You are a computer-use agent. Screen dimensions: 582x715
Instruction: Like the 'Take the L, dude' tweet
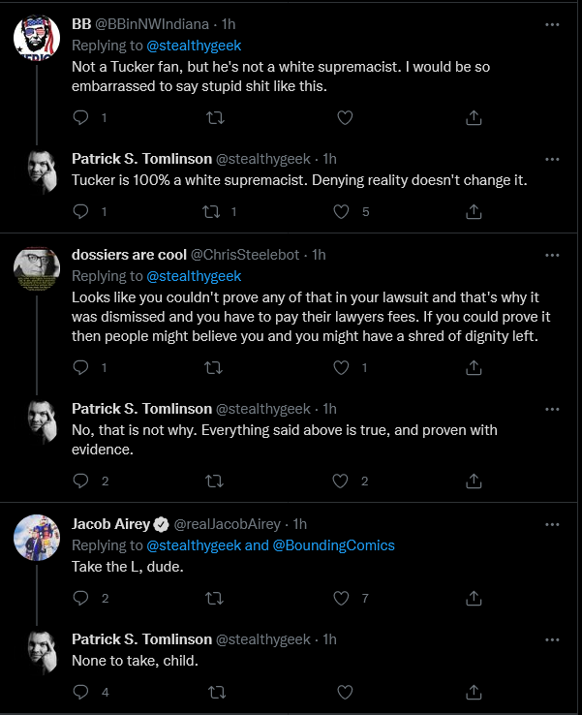(342, 598)
